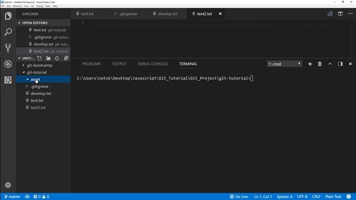Start Go Live server from status bar
356x200 pixels.
[x=239, y=197]
